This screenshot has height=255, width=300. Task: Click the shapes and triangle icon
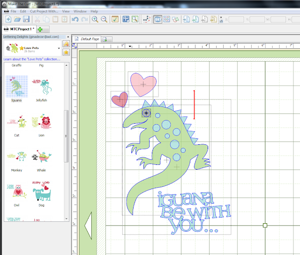coord(175,19)
